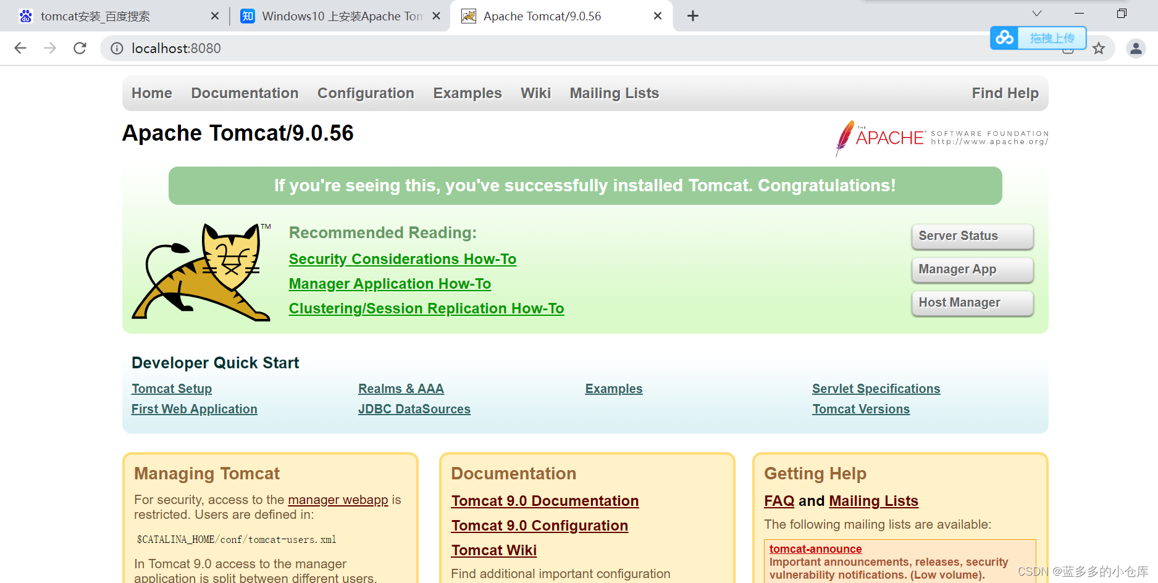Viewport: 1158px width, 583px height.
Task: Open the Tomcat 9.0 Configuration link
Action: point(540,526)
